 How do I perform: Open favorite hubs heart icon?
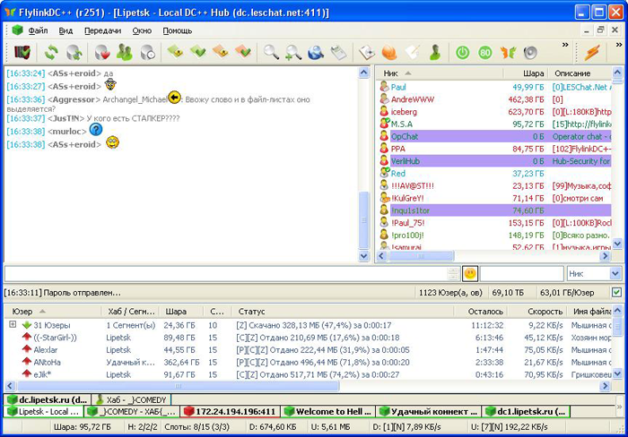[102, 52]
